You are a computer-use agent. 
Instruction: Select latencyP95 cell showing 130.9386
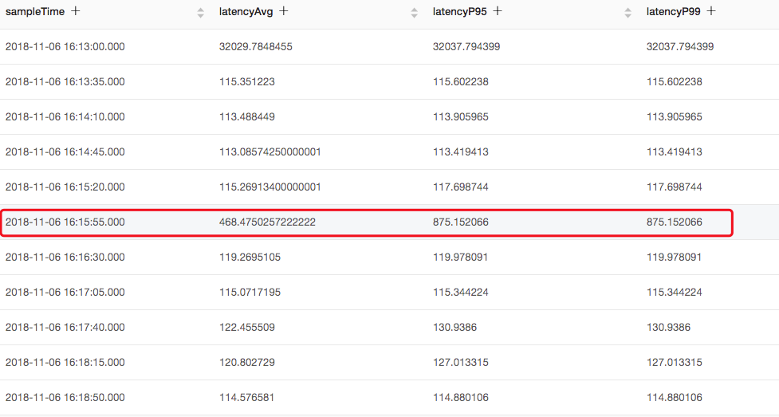[x=454, y=328]
